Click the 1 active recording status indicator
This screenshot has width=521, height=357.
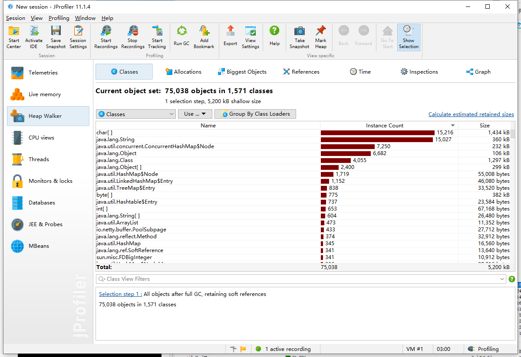pos(283,349)
